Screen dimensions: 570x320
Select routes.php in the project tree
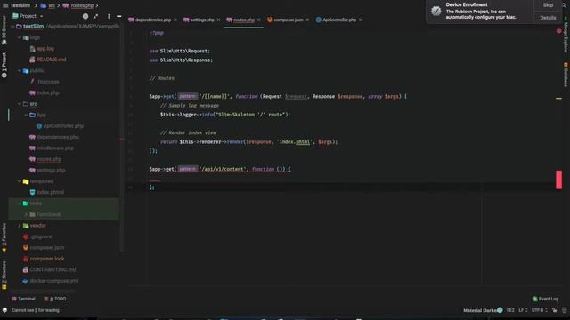(x=49, y=159)
